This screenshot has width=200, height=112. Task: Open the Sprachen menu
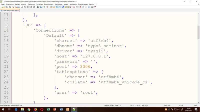tap(39, 4)
